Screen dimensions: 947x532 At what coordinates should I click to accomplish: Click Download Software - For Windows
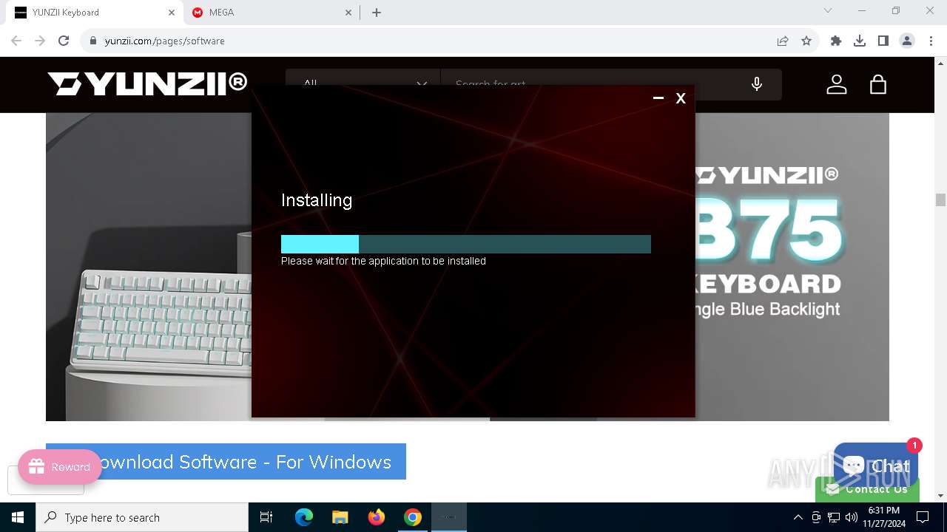point(226,462)
